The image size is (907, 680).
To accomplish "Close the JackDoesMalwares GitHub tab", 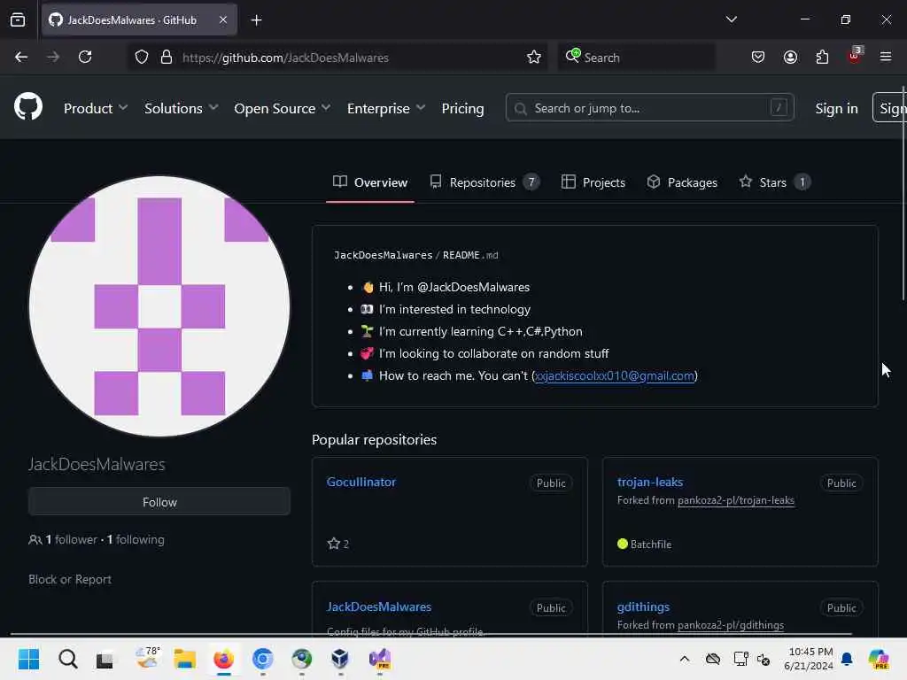I will point(223,19).
